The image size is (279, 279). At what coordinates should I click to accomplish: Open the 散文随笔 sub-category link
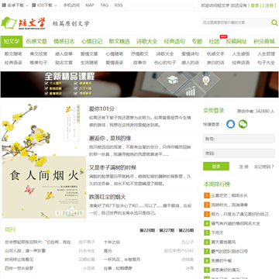click(13, 54)
